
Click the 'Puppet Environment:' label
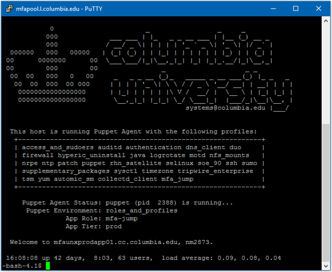pyautogui.click(x=63, y=211)
